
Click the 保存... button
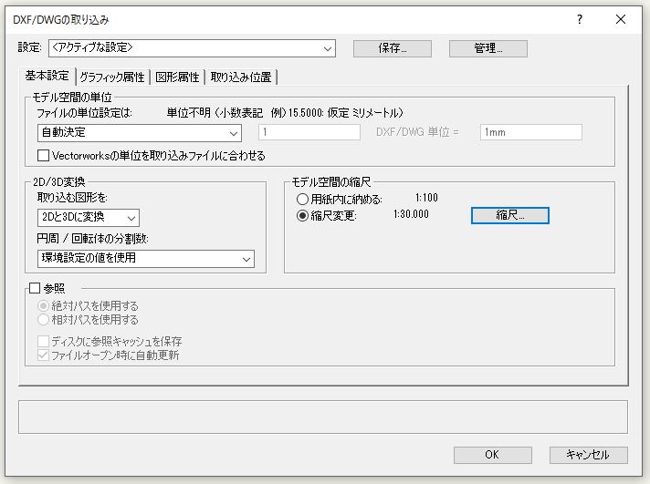click(x=393, y=48)
